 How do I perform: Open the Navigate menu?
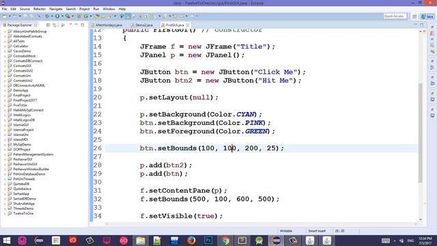(56, 9)
